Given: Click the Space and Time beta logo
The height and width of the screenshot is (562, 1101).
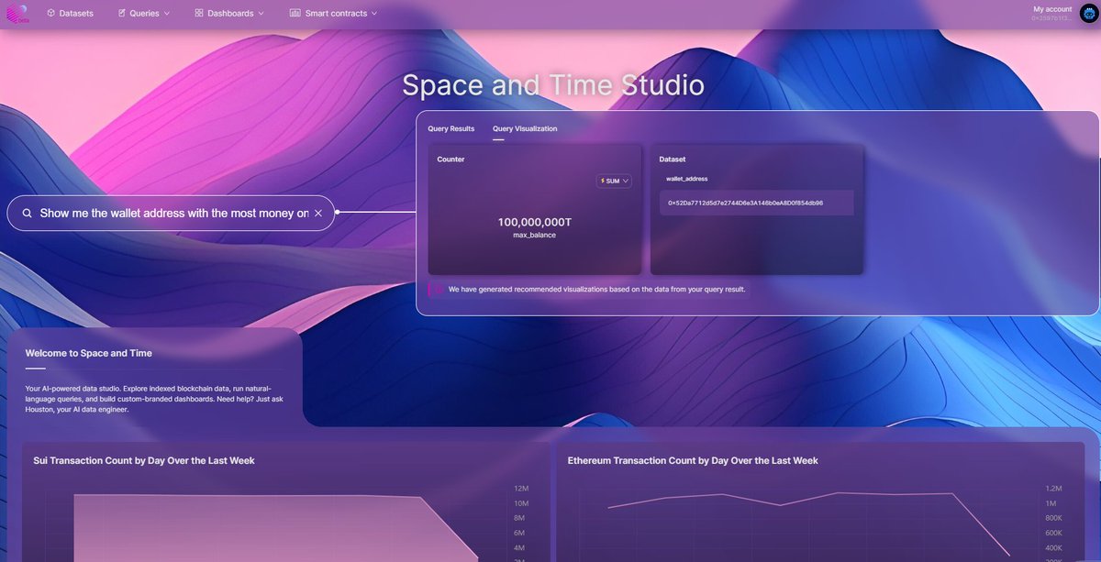Looking at the screenshot, I should [17, 14].
